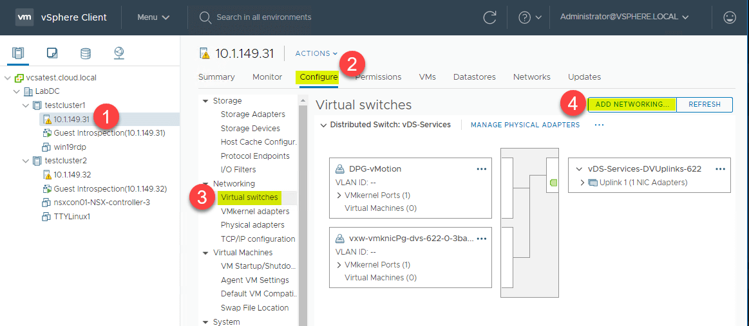749x326 pixels.
Task: Open the Networking inventory icon
Action: click(119, 53)
